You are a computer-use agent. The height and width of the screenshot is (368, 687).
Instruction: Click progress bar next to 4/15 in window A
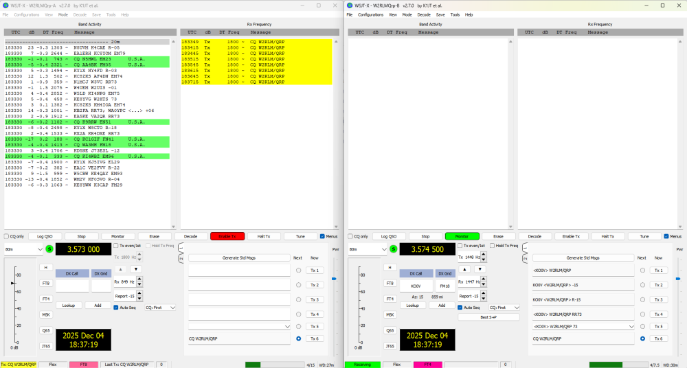(275, 365)
